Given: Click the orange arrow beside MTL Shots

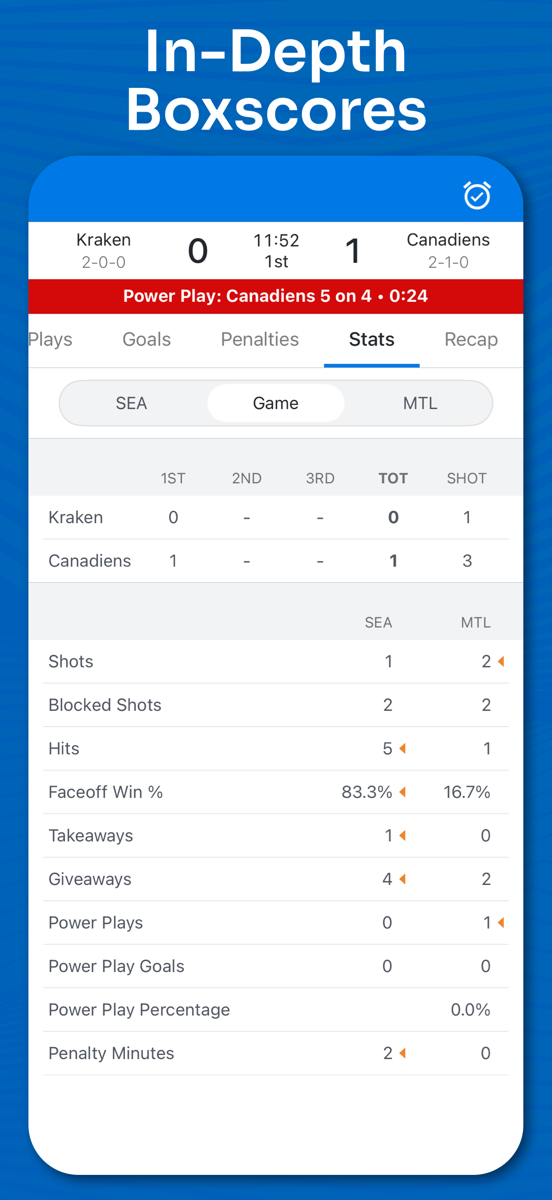Looking at the screenshot, I should (501, 661).
